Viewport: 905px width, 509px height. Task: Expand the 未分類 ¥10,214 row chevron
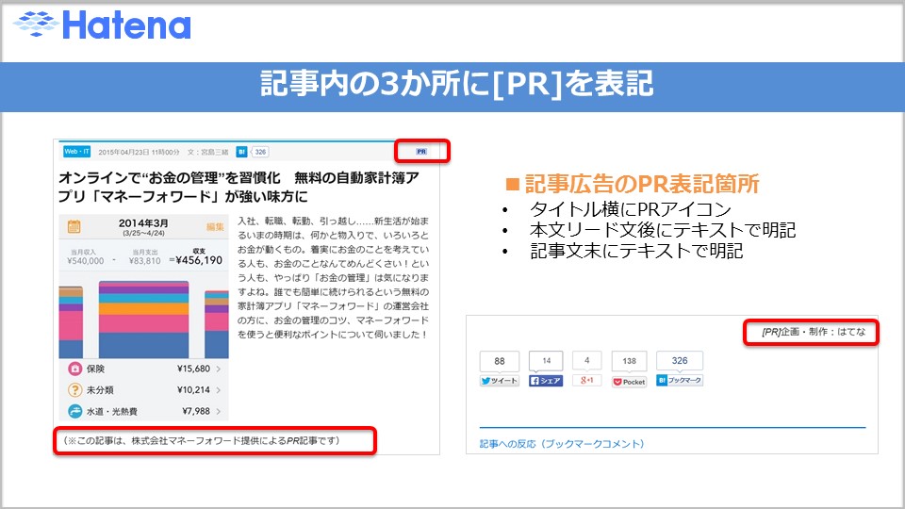point(218,390)
